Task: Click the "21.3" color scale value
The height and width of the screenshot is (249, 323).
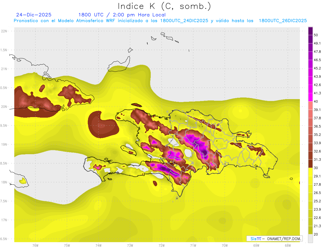Action: [x=317, y=226]
